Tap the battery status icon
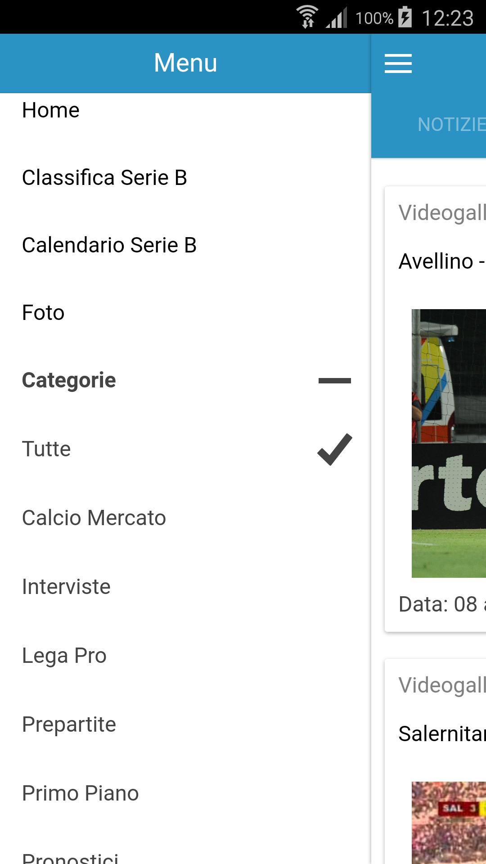The image size is (486, 864). pyautogui.click(x=405, y=18)
